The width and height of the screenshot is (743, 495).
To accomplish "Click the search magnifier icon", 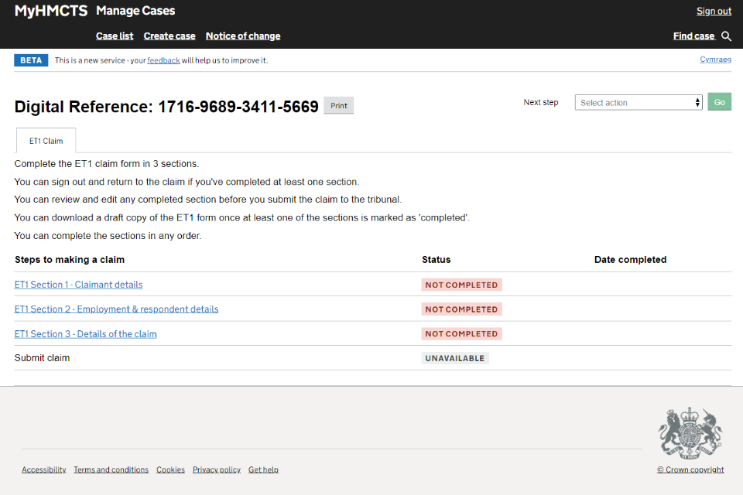I will (726, 36).
